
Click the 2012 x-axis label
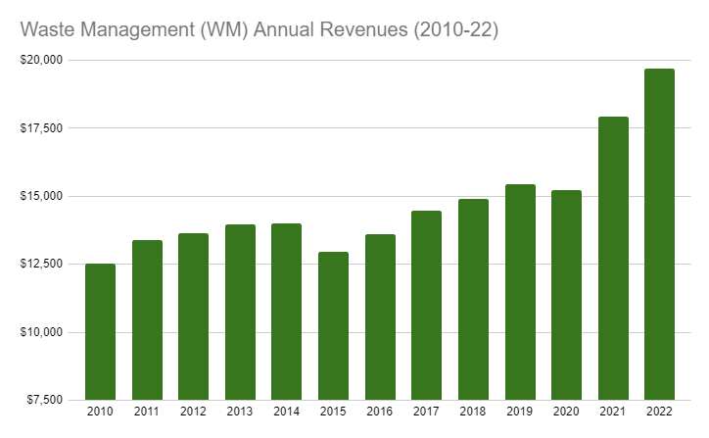193,412
